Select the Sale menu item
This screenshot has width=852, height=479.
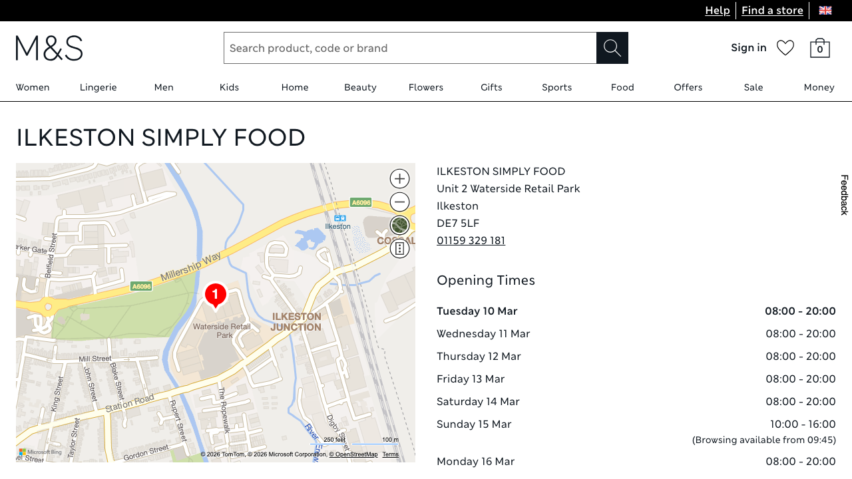point(753,87)
